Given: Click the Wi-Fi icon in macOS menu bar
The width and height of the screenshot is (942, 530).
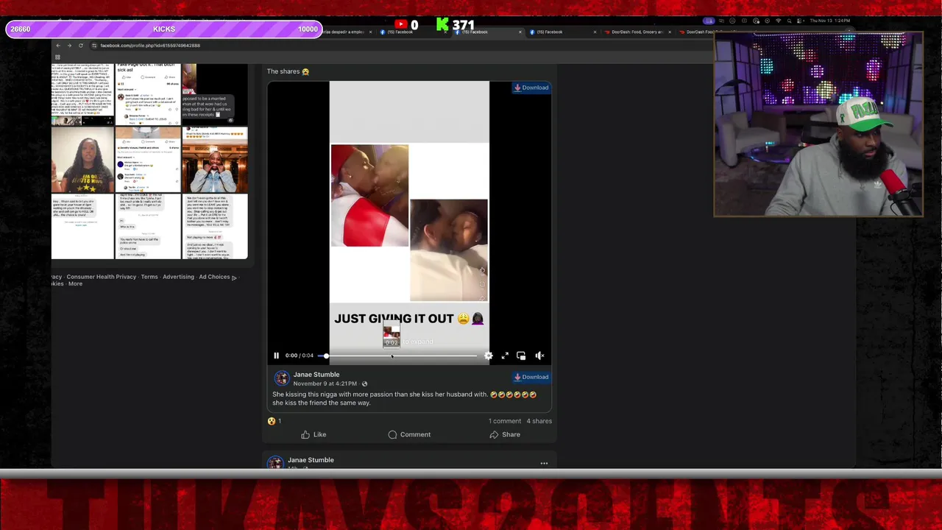Looking at the screenshot, I should (778, 21).
